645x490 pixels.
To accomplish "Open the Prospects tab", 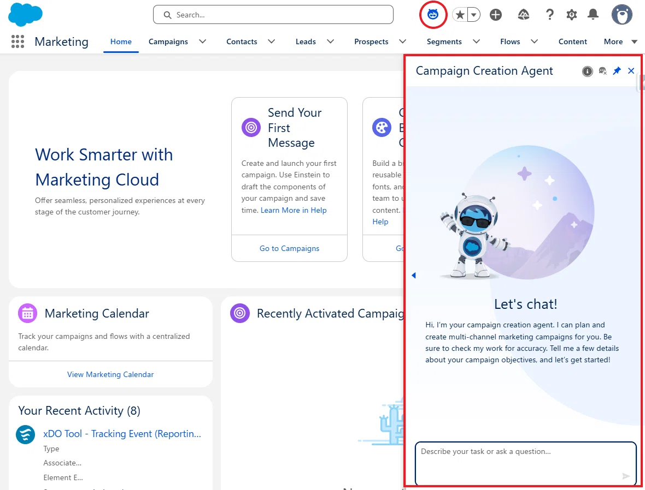I will [371, 41].
